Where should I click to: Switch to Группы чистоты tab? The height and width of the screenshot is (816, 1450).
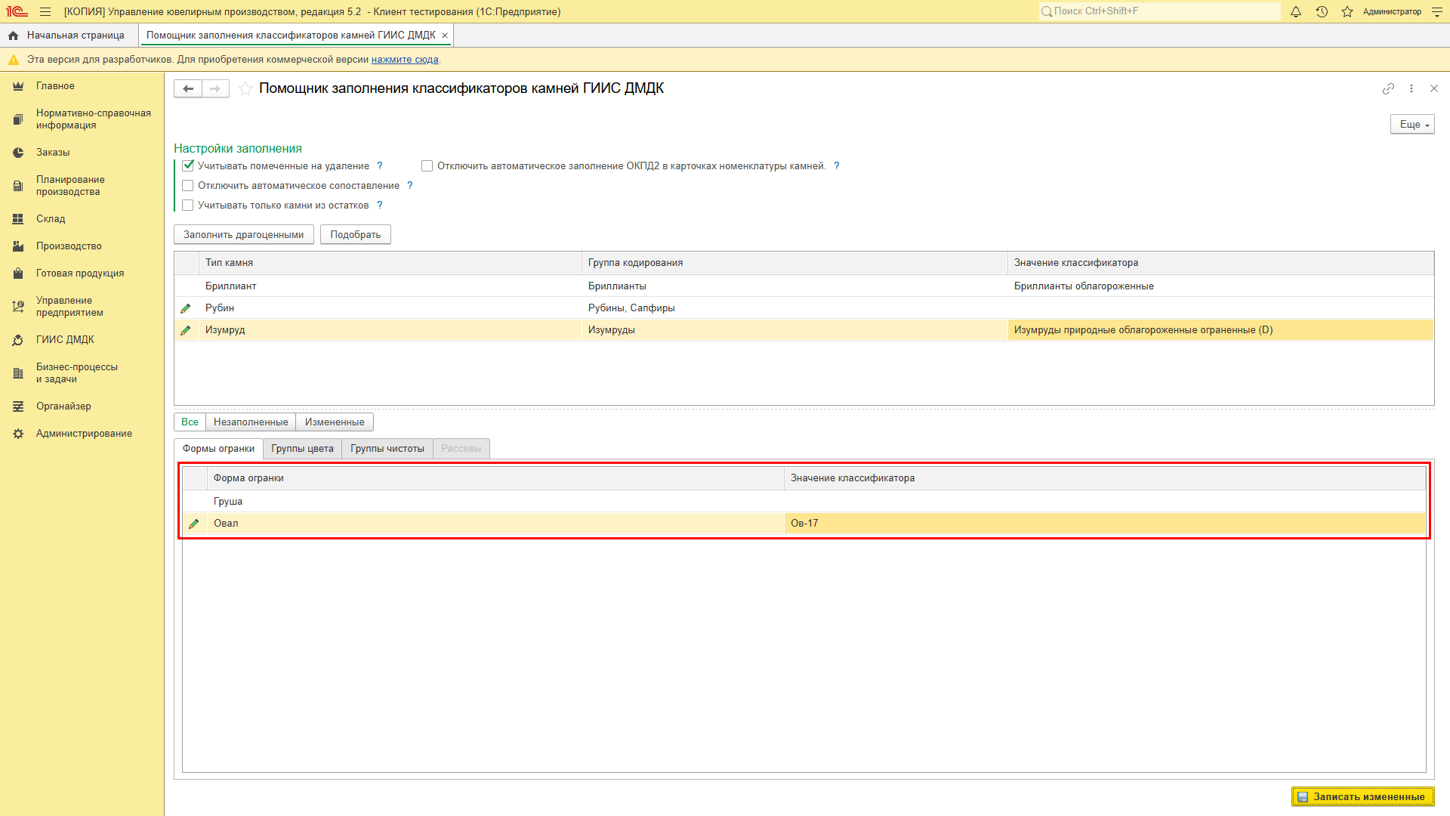click(x=387, y=448)
